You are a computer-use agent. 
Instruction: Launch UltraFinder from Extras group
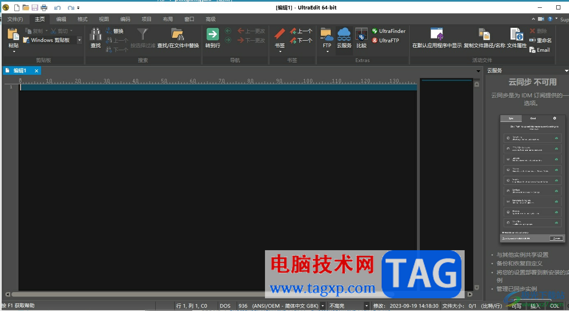388,31
